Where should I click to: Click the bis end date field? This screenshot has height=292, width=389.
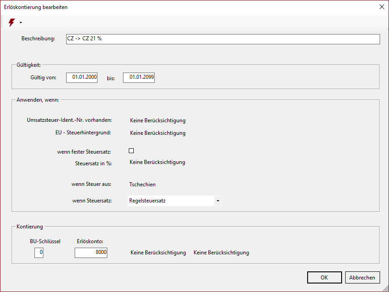tap(139, 77)
